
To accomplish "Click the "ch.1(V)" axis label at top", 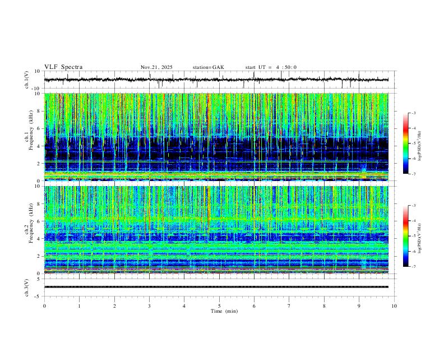I will 27,80.
